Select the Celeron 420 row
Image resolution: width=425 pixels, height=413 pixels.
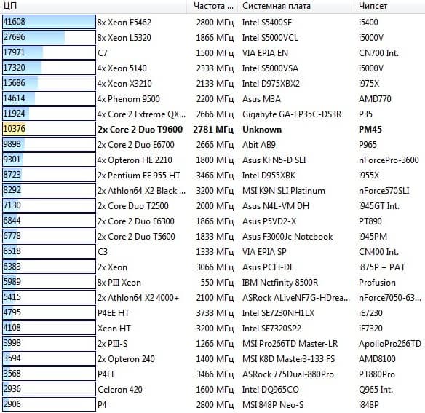212,390
